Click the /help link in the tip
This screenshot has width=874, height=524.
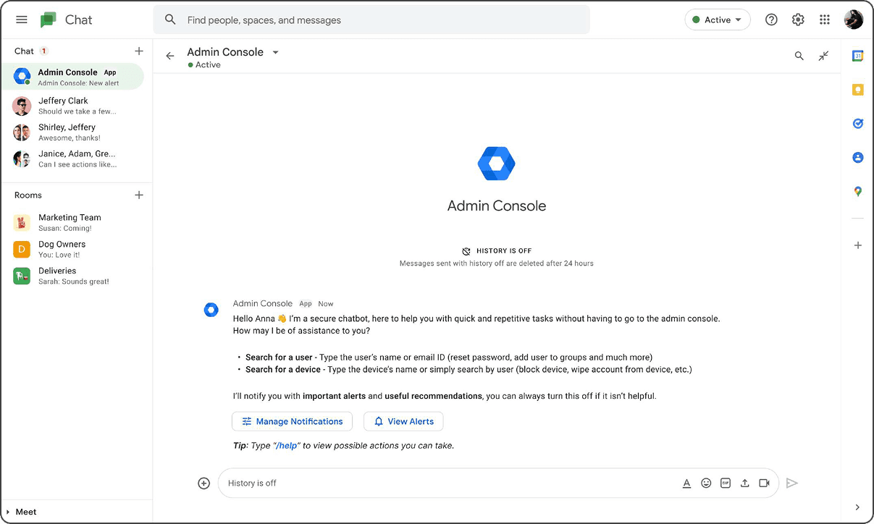pyautogui.click(x=287, y=446)
